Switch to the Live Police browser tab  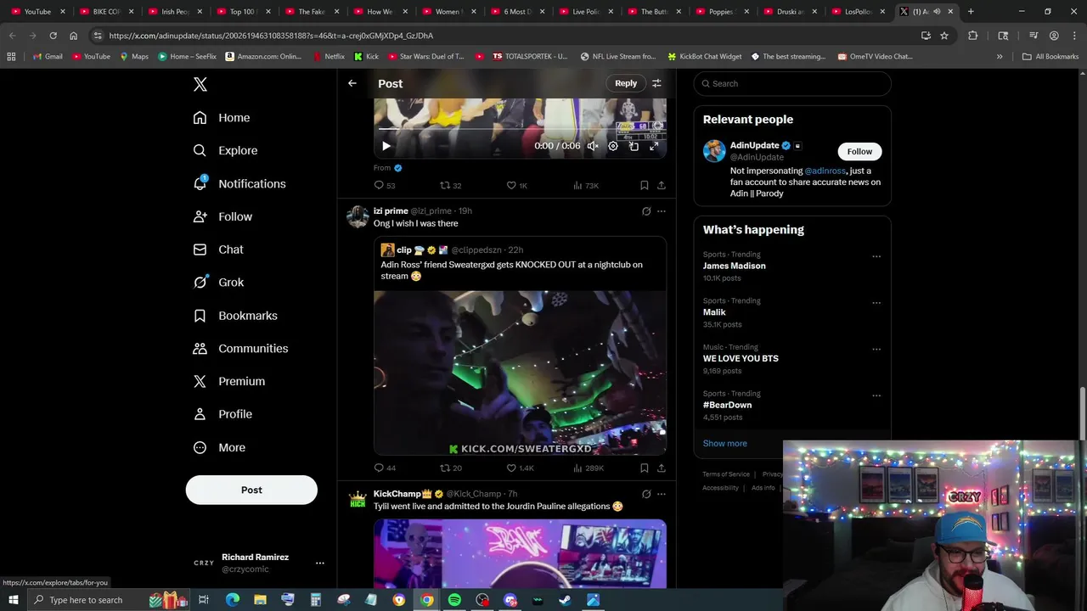[x=586, y=11]
